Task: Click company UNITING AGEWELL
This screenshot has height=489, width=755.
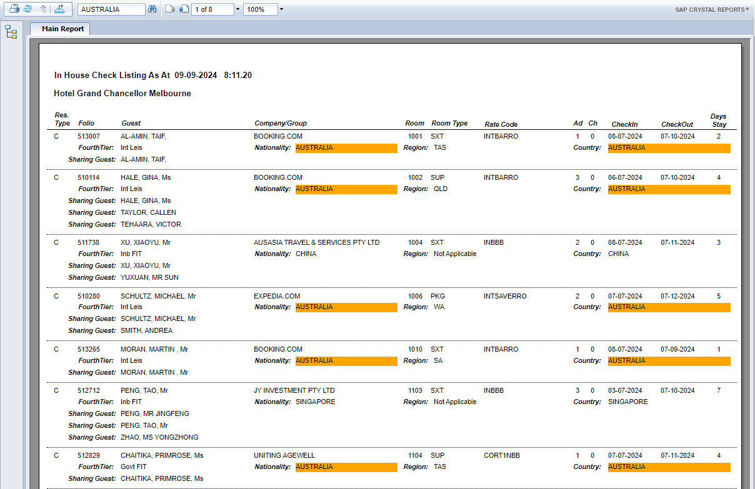Action: [284, 455]
